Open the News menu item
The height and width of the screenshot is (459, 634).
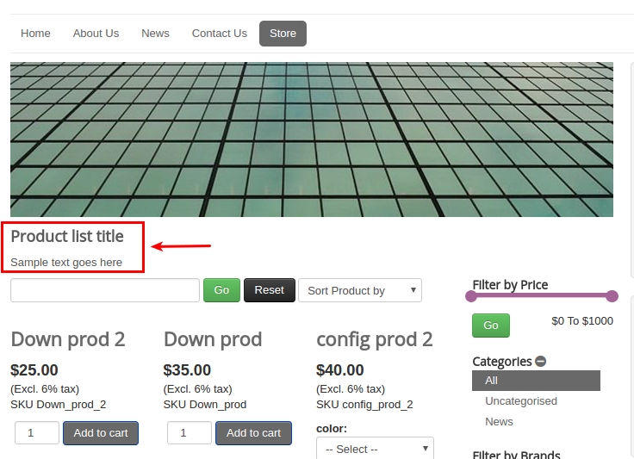(155, 34)
